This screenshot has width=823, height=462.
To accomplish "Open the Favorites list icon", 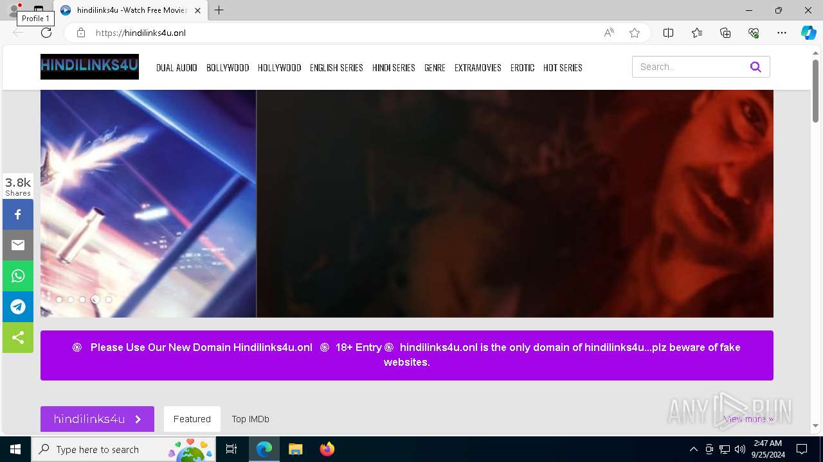I will click(x=697, y=33).
